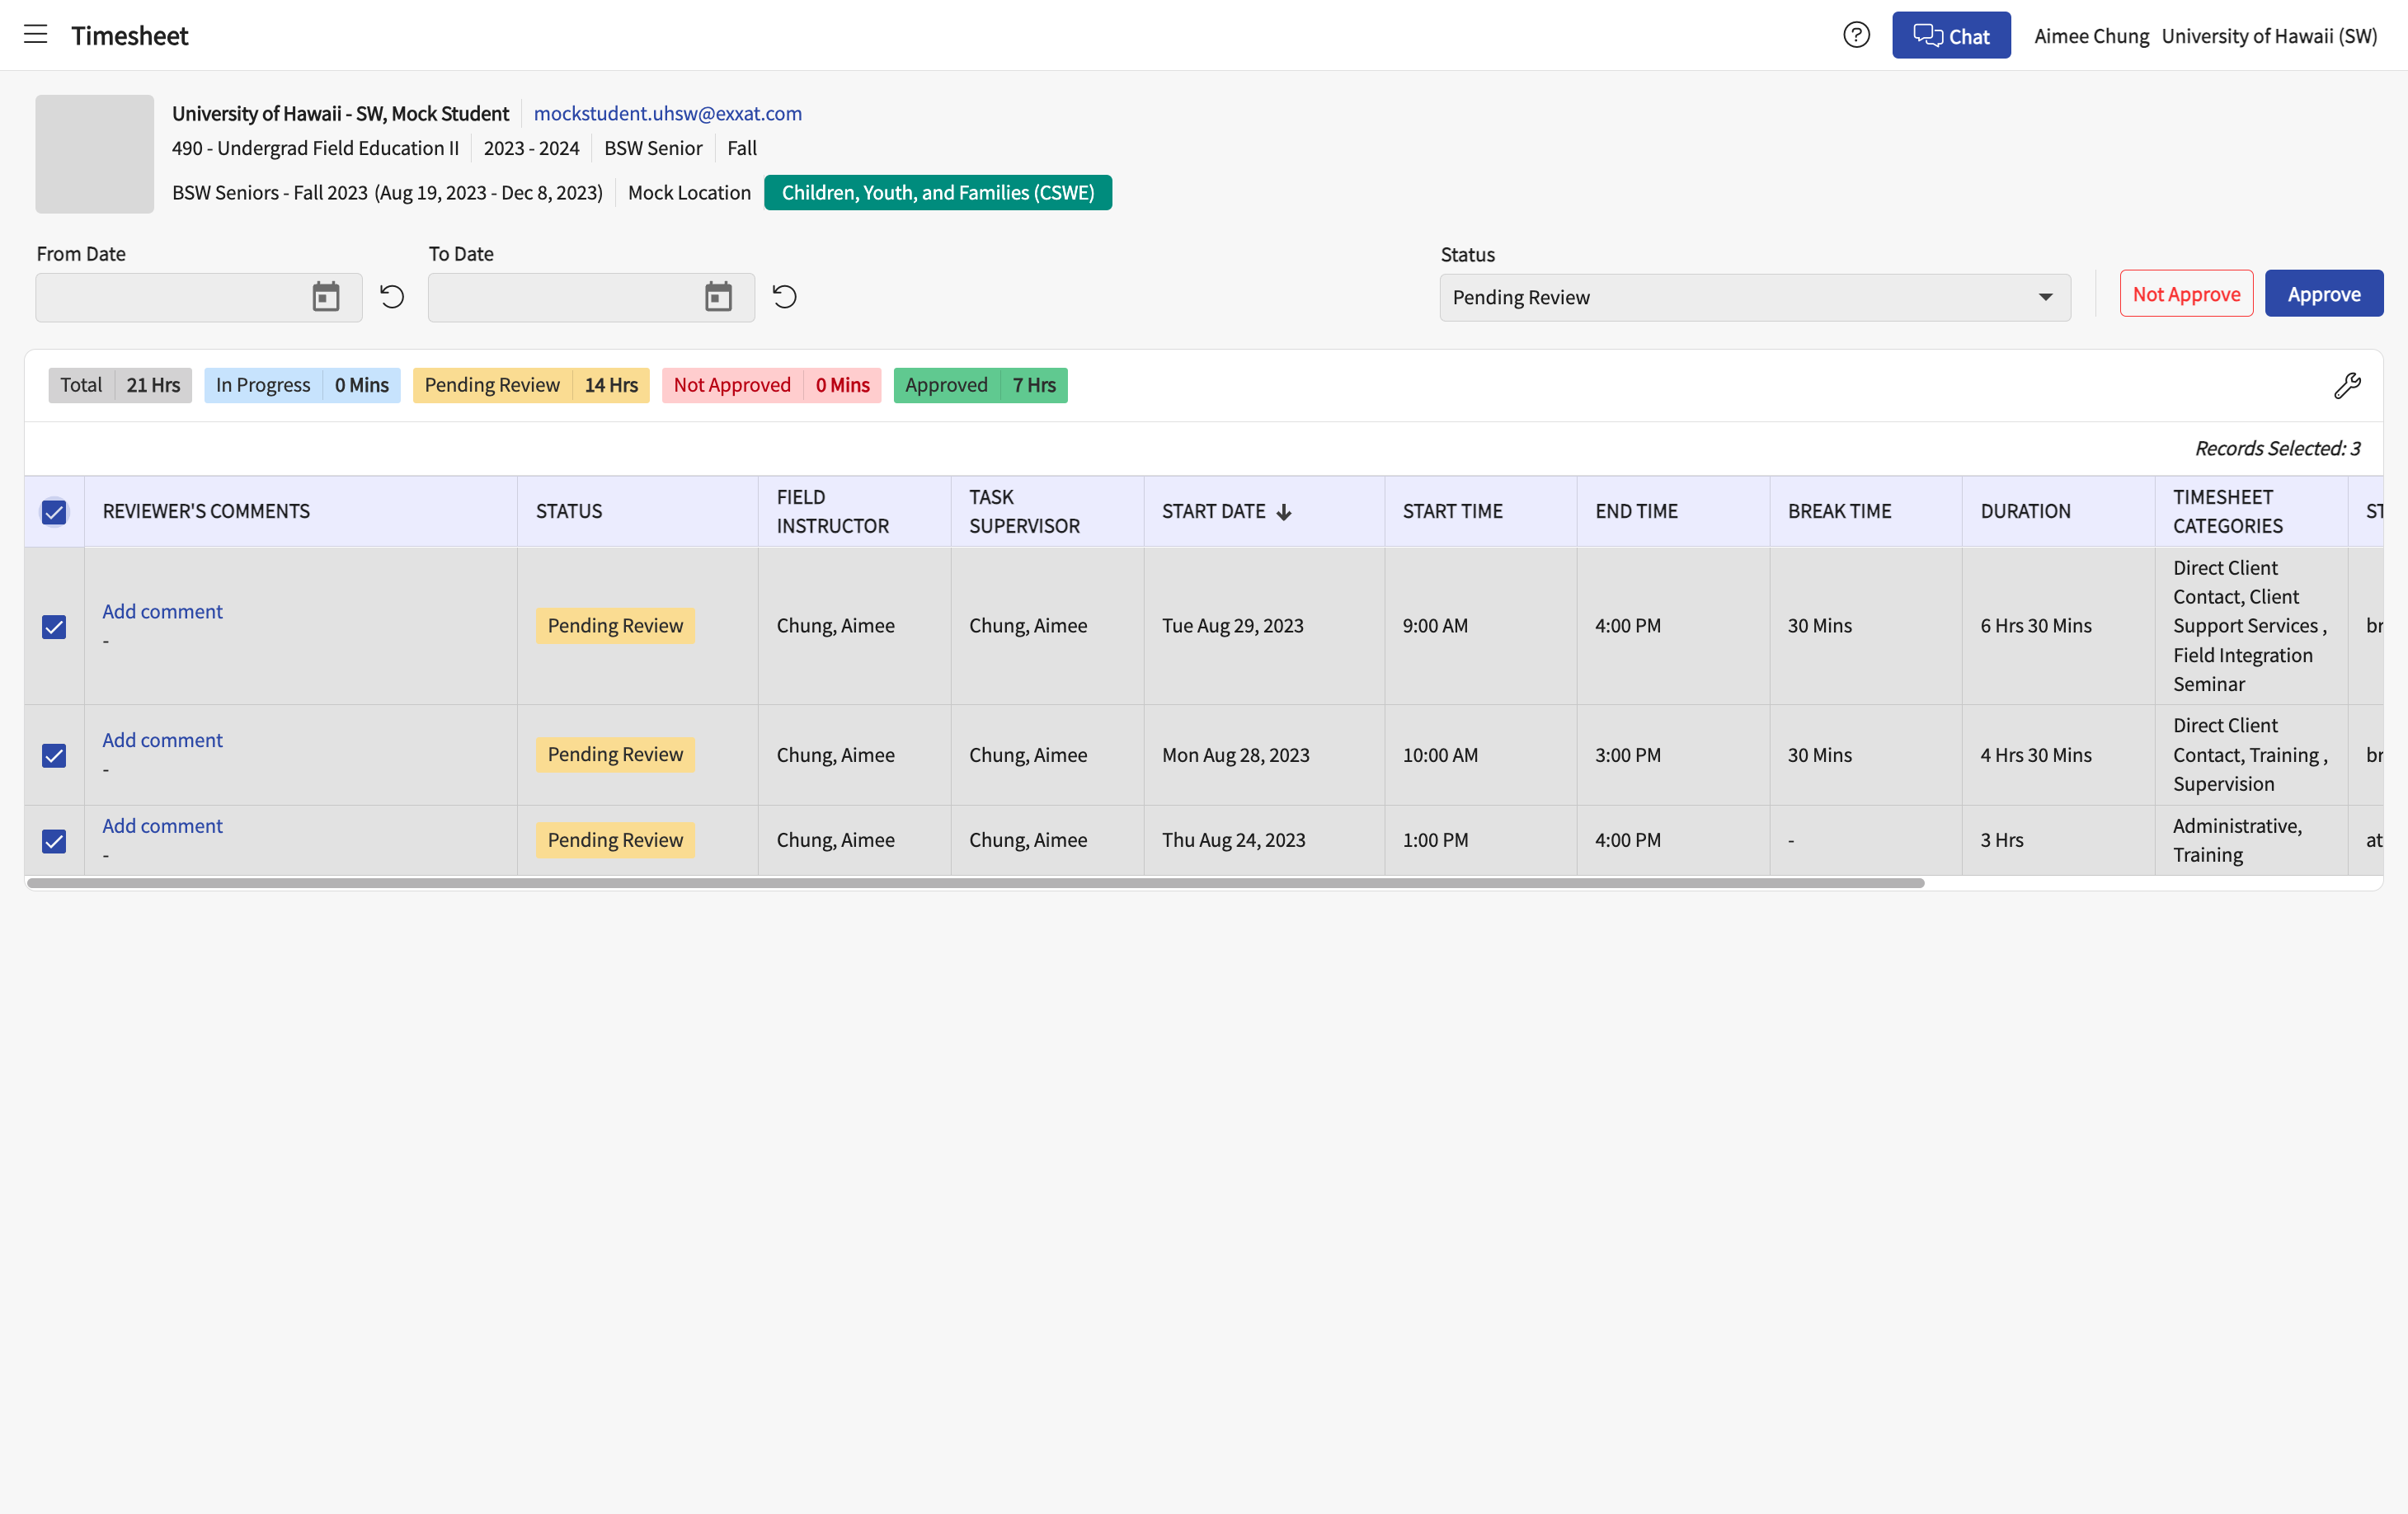Select the In Progress 0 Mins chip
Screen dimensions: 2408x1514
302,385
